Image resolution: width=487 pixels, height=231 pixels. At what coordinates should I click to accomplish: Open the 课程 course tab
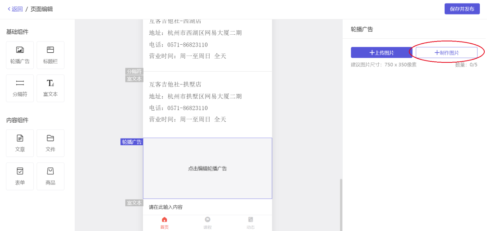point(207,223)
